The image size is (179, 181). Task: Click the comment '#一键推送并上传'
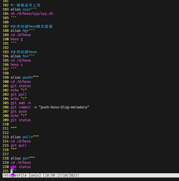25,5
